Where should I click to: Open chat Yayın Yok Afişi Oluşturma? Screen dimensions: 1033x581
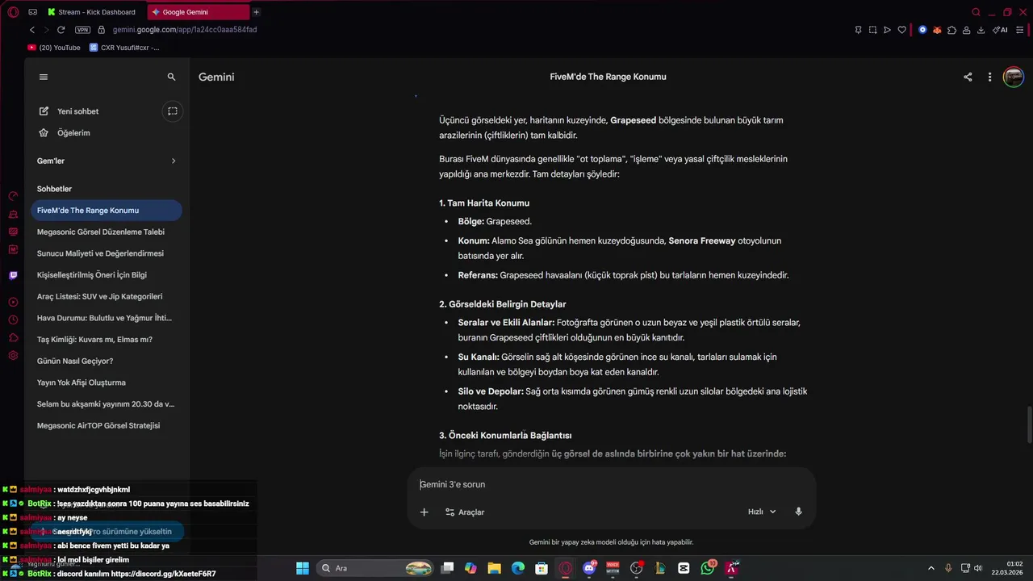coord(107,382)
